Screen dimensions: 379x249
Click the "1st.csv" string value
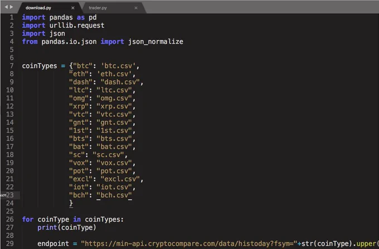tap(115, 130)
